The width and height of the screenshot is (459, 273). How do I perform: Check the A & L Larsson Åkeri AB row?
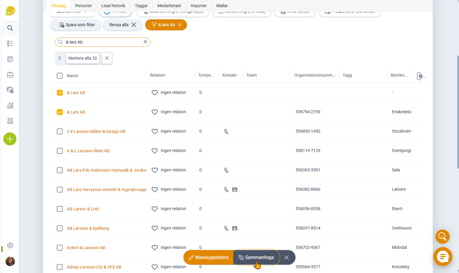(x=60, y=151)
